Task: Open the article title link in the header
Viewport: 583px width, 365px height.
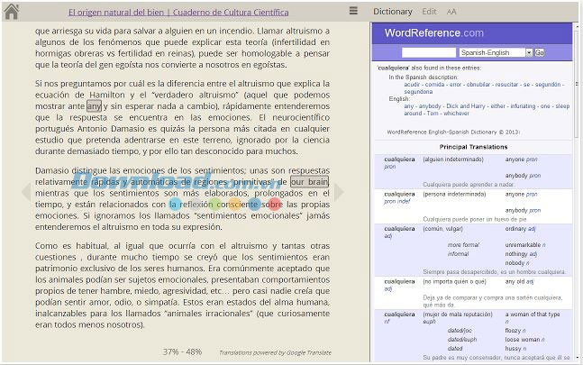Action: (x=178, y=13)
